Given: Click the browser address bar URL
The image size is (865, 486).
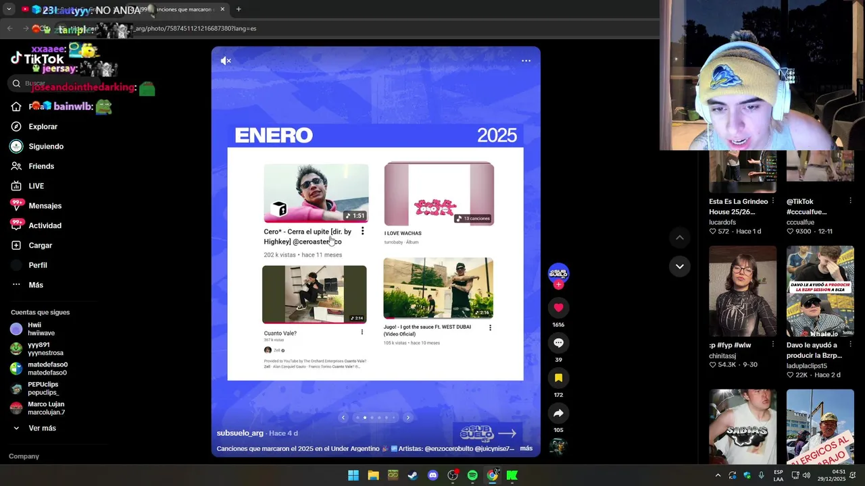Looking at the screenshot, I should [x=196, y=28].
